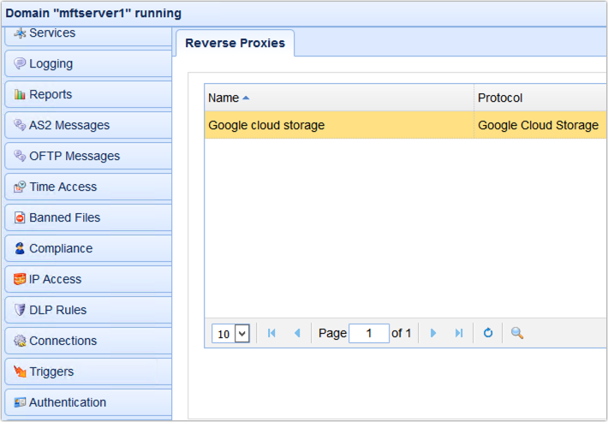
Task: Click the page number input field
Action: coord(368,333)
